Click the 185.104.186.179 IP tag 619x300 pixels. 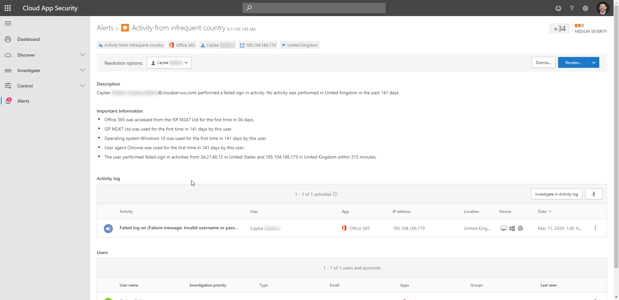(258, 45)
